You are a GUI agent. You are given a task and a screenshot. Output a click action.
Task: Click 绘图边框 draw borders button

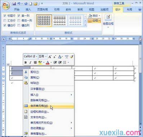point(108,21)
